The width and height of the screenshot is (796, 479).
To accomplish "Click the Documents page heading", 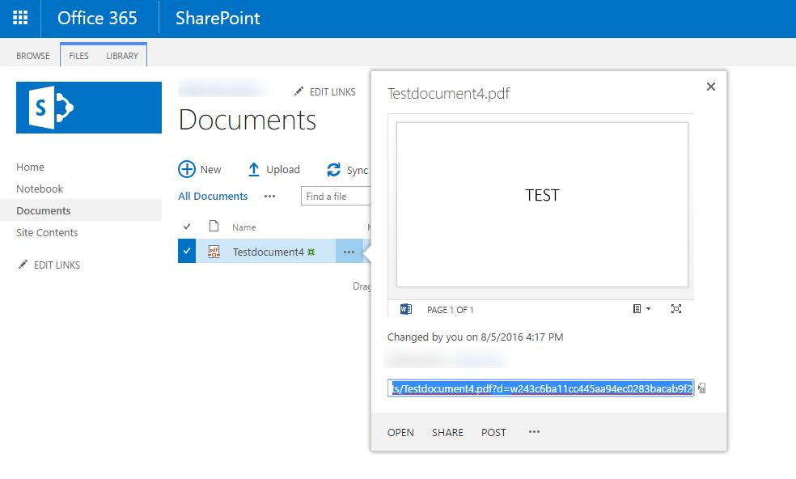I will [248, 120].
